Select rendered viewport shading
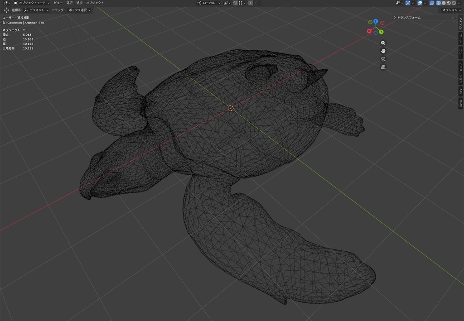The image size is (464, 321). [x=454, y=3]
